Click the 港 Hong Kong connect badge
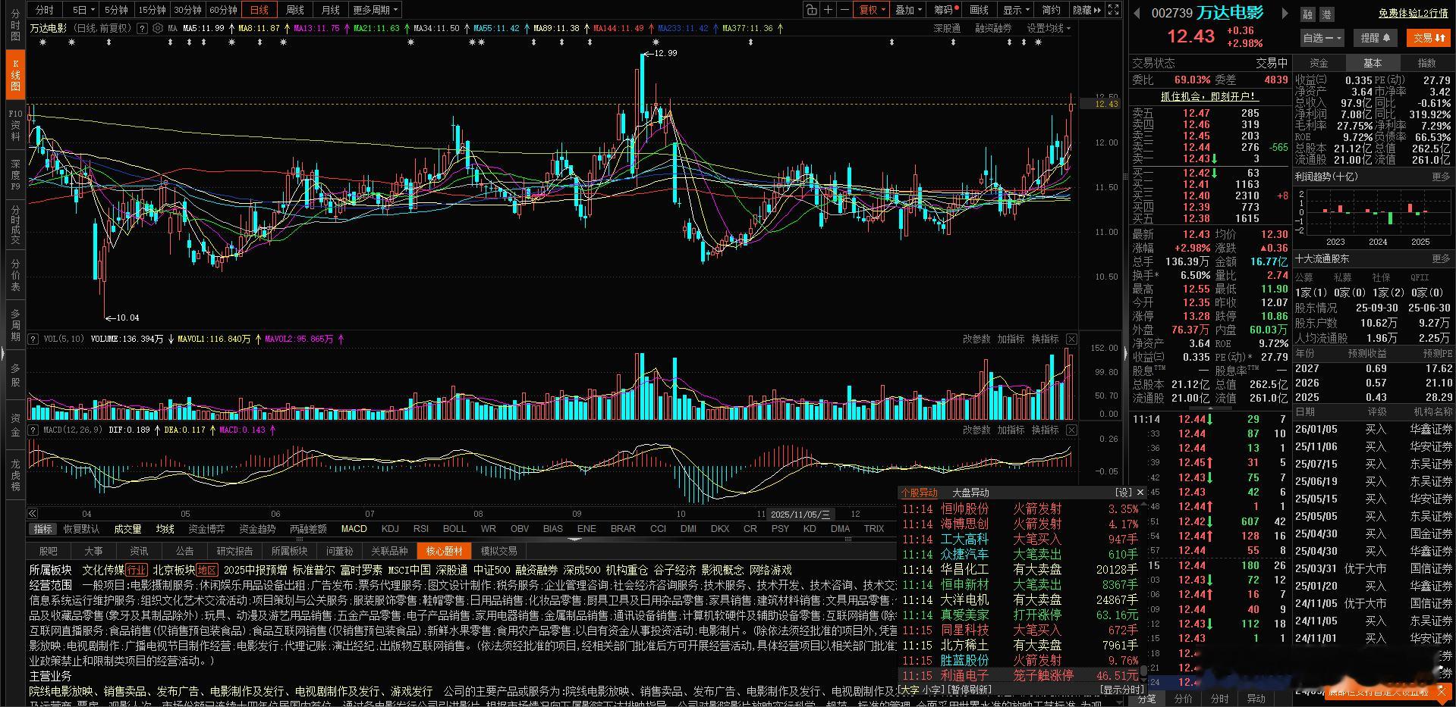1456x707 pixels. [x=1325, y=14]
